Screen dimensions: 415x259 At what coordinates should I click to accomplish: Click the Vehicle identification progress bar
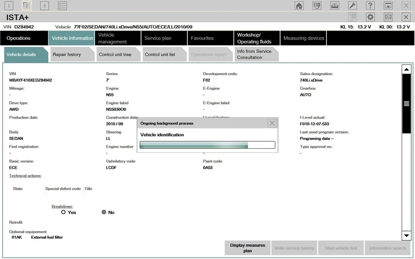coord(208,145)
